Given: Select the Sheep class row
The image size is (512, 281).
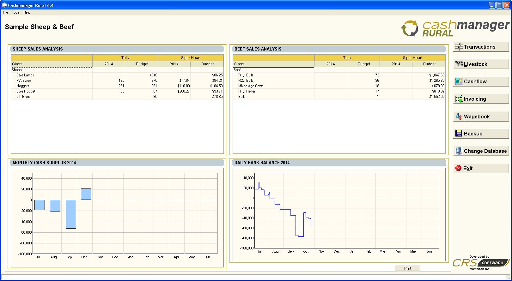Looking at the screenshot, I should point(117,70).
